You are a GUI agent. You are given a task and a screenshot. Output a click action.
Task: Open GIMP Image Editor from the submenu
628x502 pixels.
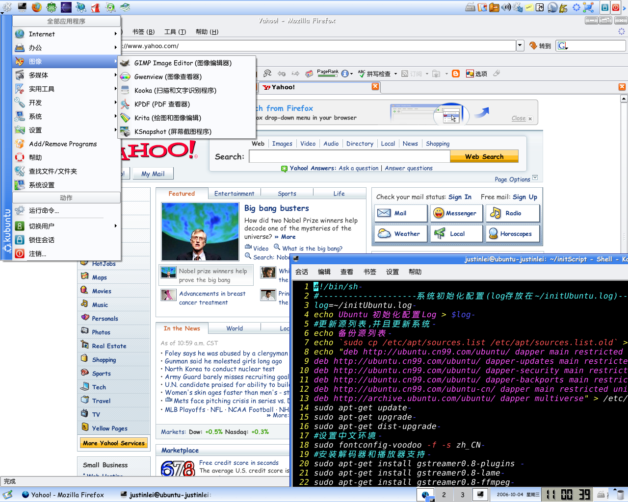186,63
